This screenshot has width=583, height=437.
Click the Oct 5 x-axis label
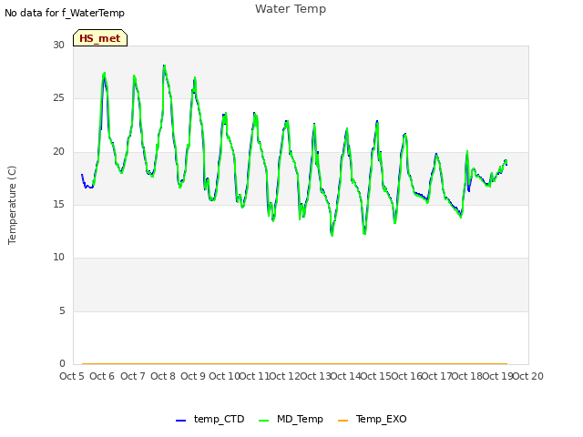[x=72, y=376]
